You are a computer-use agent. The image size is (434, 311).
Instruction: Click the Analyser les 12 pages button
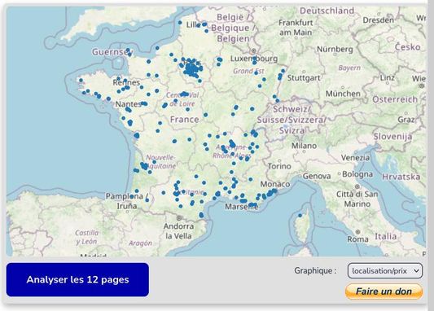click(x=77, y=280)
